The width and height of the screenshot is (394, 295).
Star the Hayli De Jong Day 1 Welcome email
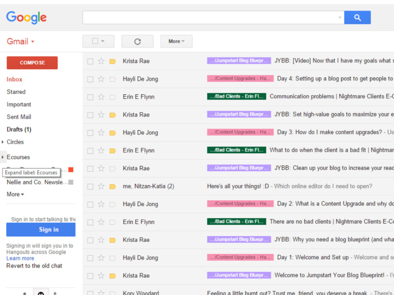tap(101, 258)
